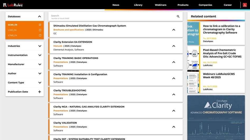This screenshot has height=140, width=250.
Task: Click the LabRulez logo icon
Action: click(5, 5)
